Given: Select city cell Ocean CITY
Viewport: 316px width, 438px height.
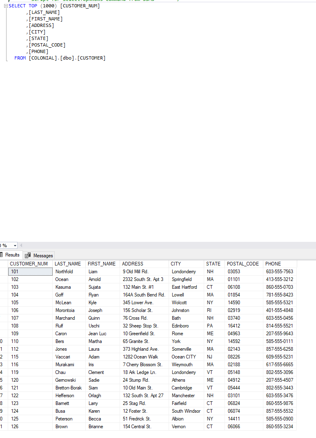Looking at the screenshot, I should [187, 357].
